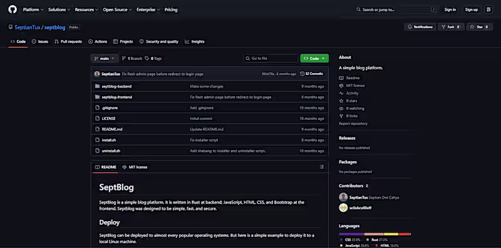
Task: Expand the Resources menu
Action: pyautogui.click(x=86, y=10)
